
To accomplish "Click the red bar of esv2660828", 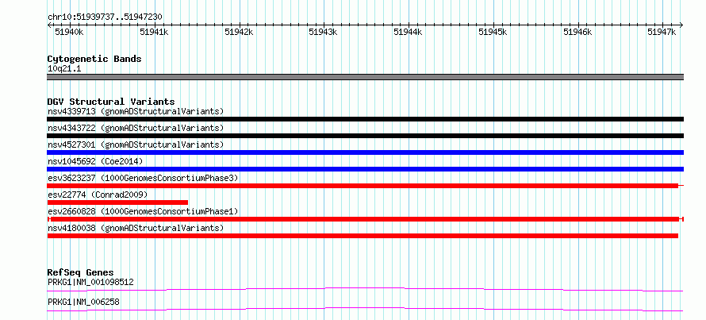I will 365,219.
